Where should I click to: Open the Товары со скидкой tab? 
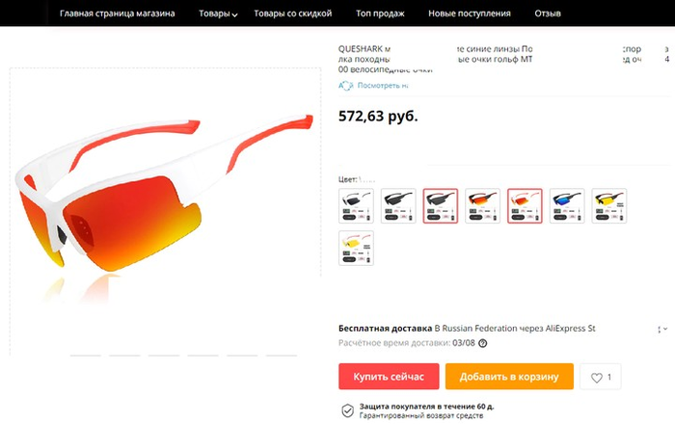pyautogui.click(x=293, y=13)
